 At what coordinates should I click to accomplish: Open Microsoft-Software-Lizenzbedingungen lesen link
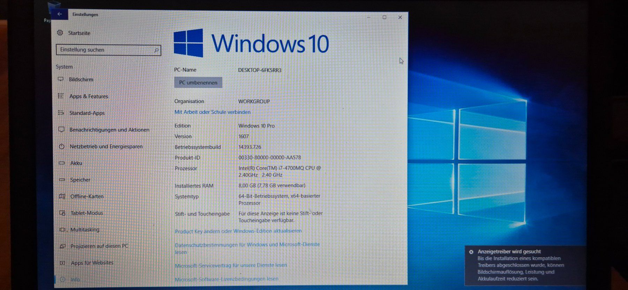pos(227,279)
